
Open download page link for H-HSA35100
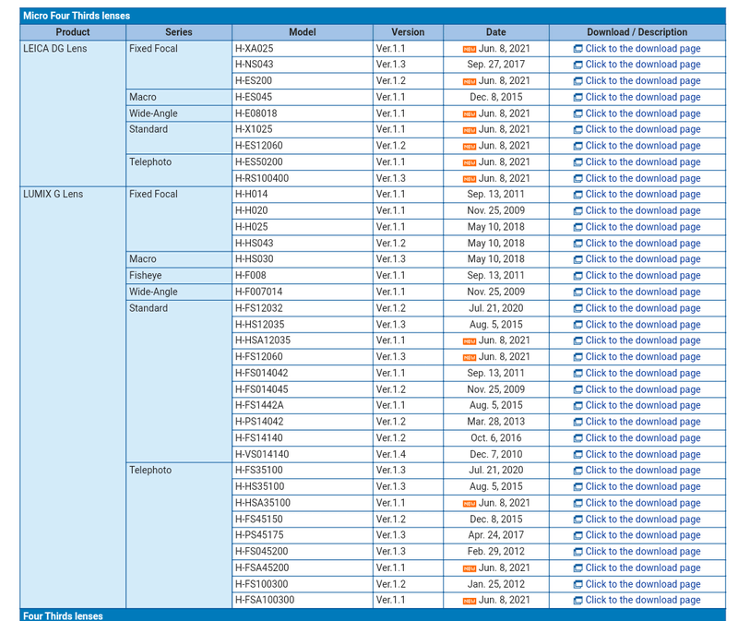(642, 503)
